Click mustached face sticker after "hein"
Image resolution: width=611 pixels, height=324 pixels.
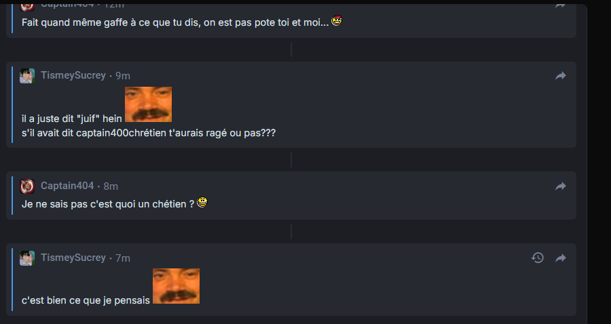point(148,104)
